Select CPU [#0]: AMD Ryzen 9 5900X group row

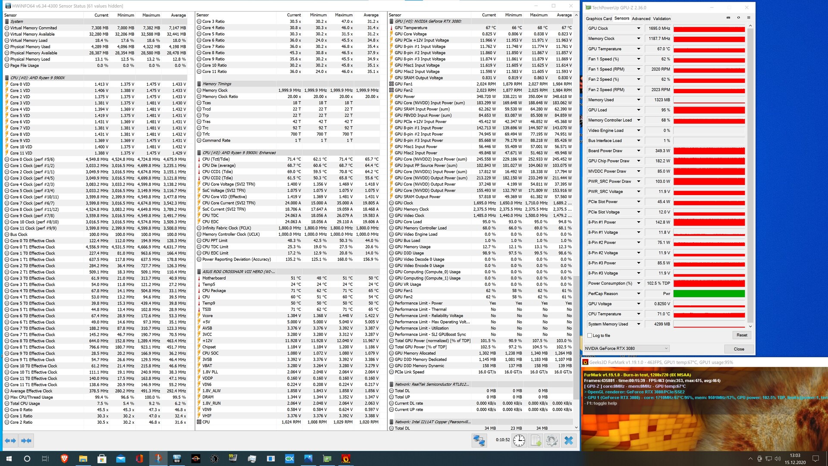(96, 78)
